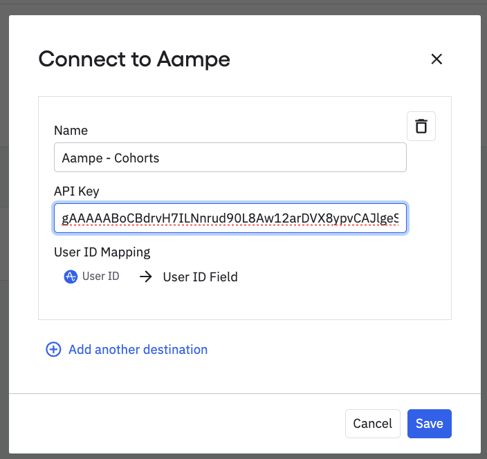
Task: Edit the Name field containing Aampe - Cohorts
Action: 230,158
